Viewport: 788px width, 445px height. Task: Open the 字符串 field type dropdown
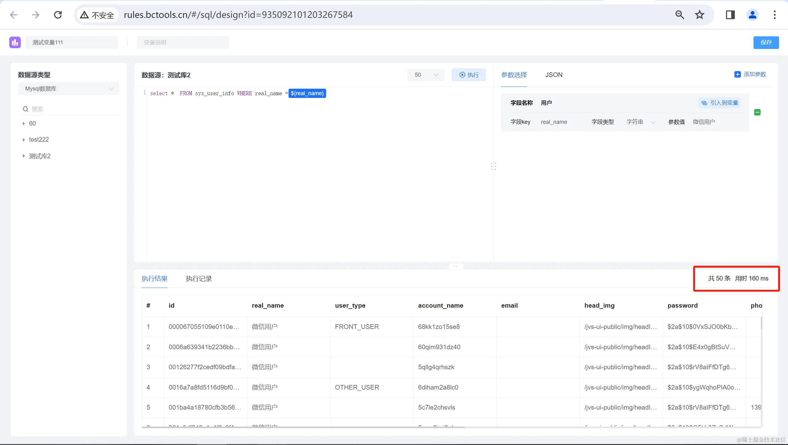(x=641, y=122)
